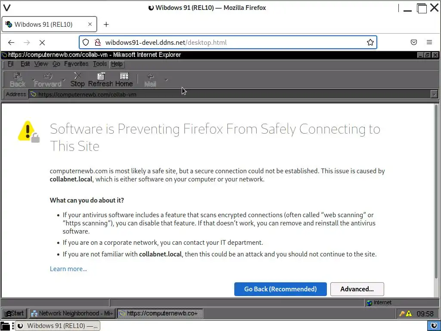
Task: Click the 09:58 clock in tray
Action: (x=425, y=314)
